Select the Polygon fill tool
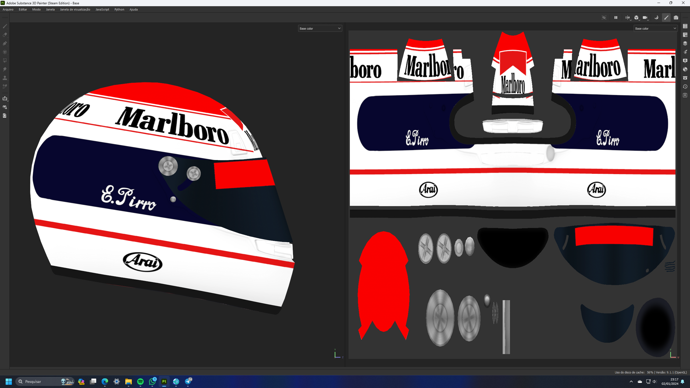The image size is (690, 388). click(x=5, y=52)
